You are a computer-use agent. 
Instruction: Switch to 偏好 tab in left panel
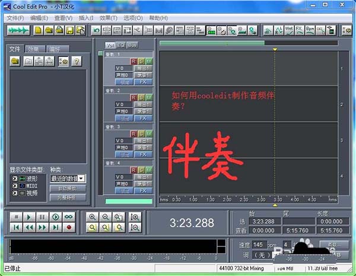pos(56,49)
